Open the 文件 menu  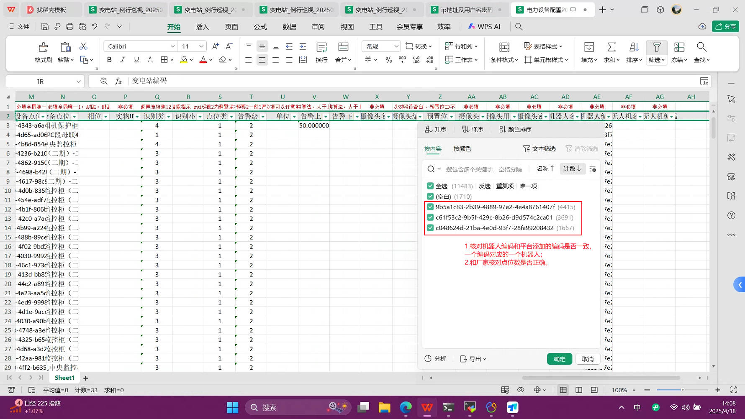coord(19,27)
